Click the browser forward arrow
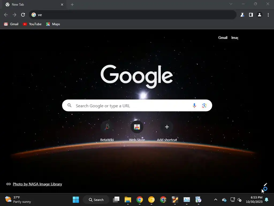The width and height of the screenshot is (274, 206). [x=14, y=15]
